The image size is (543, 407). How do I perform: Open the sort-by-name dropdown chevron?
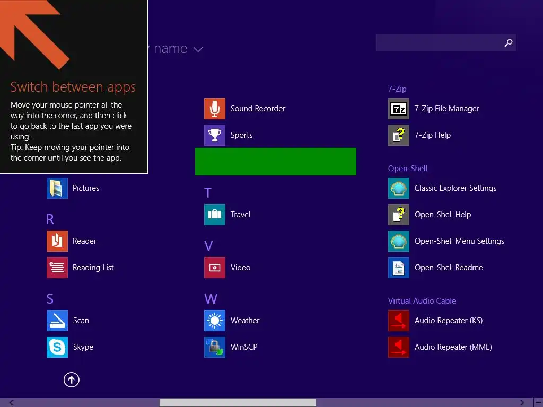click(x=198, y=49)
